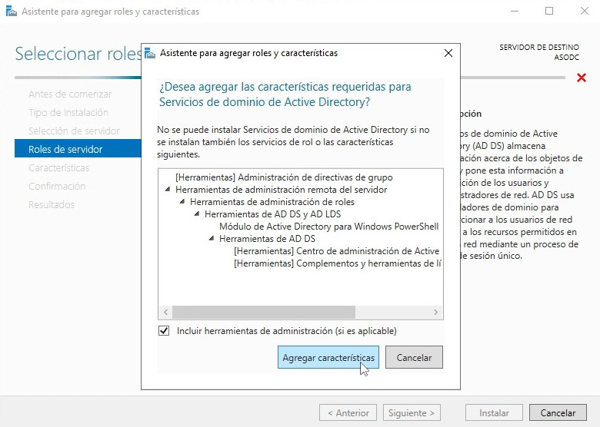Select Centro de administración de Active item
600x427 pixels.
tap(336, 251)
